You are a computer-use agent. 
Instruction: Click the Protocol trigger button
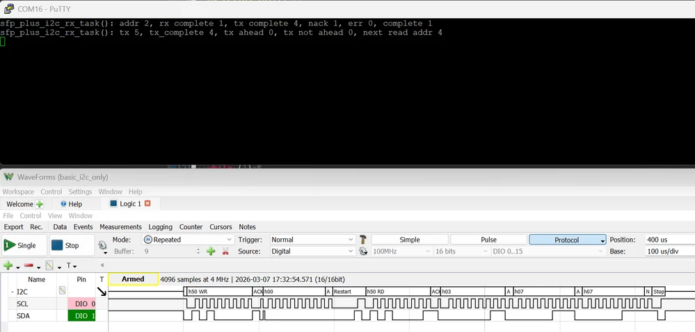click(x=568, y=240)
